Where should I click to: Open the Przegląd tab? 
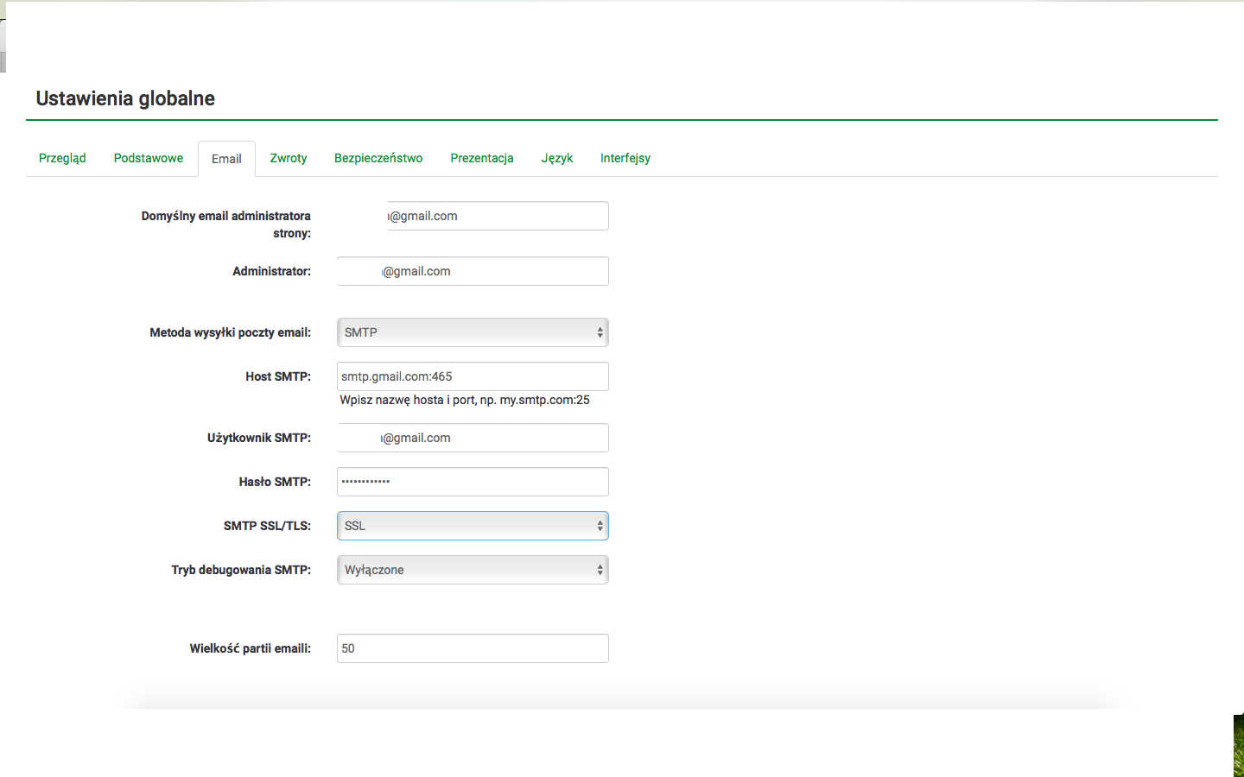click(62, 158)
